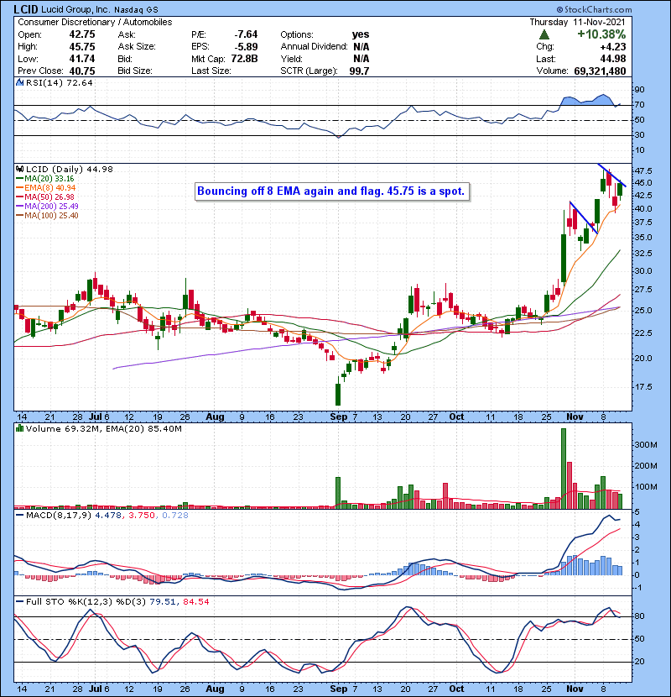Click the Nasdaq GS exchange label

(135, 10)
